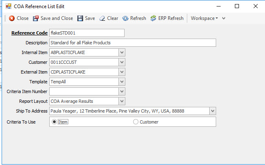Click the Refresh arrows icon

(x=125, y=18)
